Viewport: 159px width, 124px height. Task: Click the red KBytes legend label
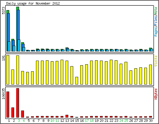pyautogui.click(x=156, y=94)
